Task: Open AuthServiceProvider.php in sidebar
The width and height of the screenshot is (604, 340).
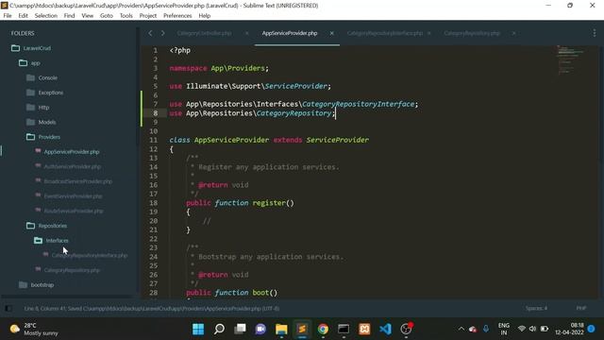Action: (x=73, y=166)
